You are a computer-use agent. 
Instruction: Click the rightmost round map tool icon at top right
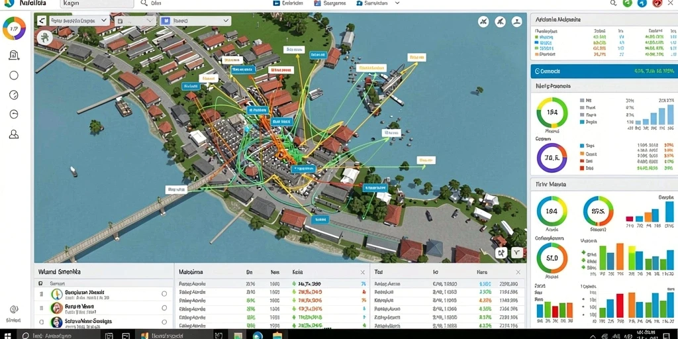pos(516,22)
